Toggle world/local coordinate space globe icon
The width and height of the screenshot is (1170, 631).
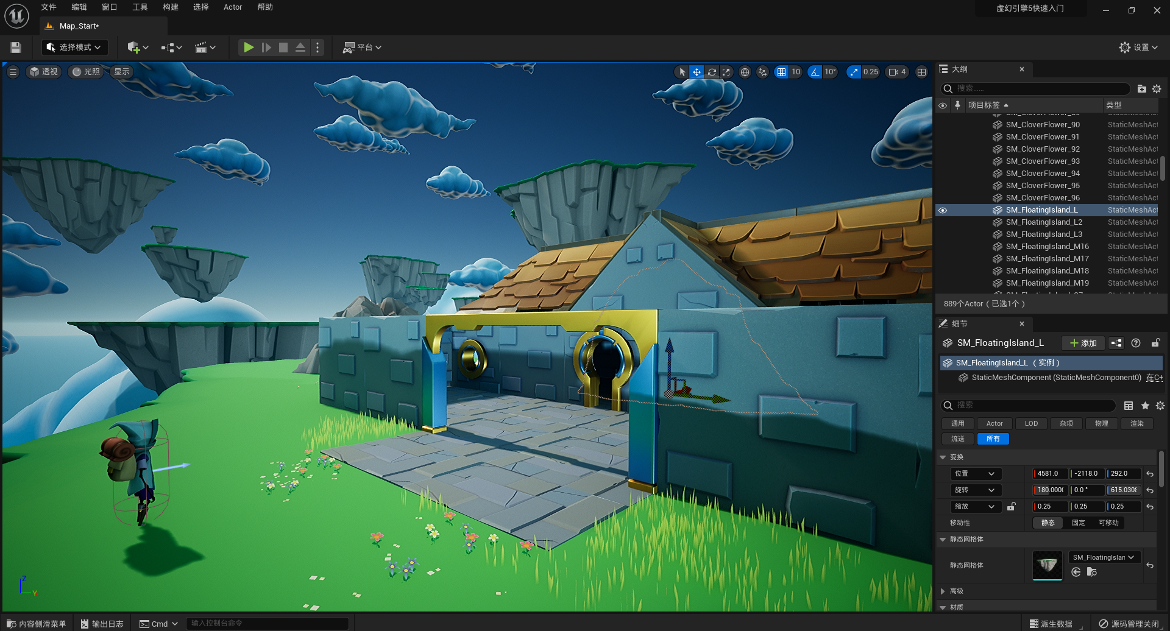tap(745, 72)
